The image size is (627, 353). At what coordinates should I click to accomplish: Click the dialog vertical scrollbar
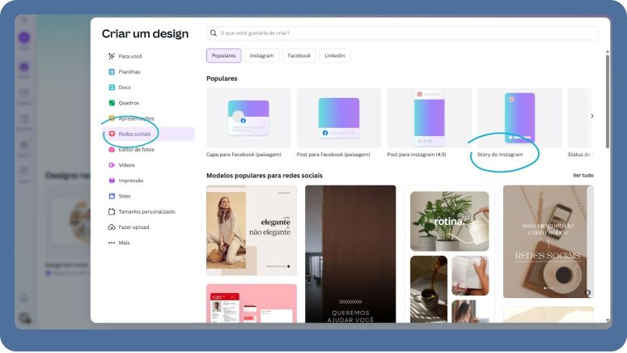(608, 102)
